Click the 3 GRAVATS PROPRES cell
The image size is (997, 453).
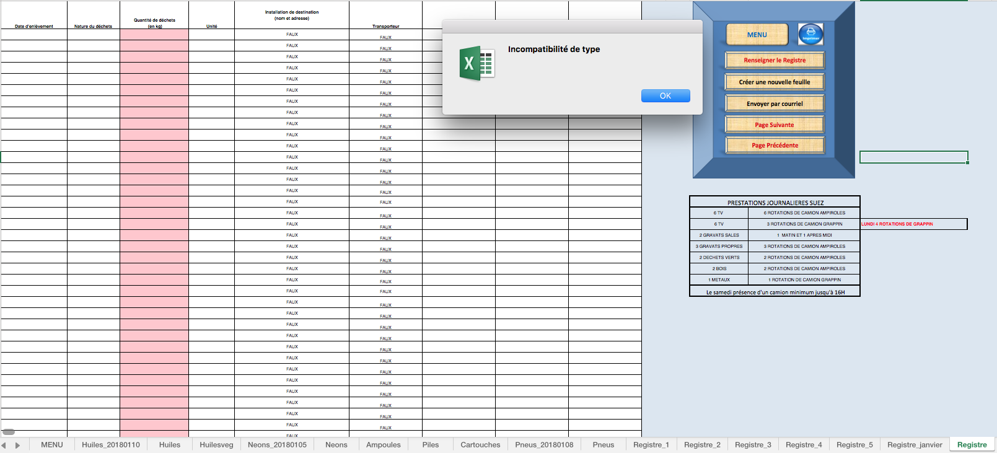(719, 246)
